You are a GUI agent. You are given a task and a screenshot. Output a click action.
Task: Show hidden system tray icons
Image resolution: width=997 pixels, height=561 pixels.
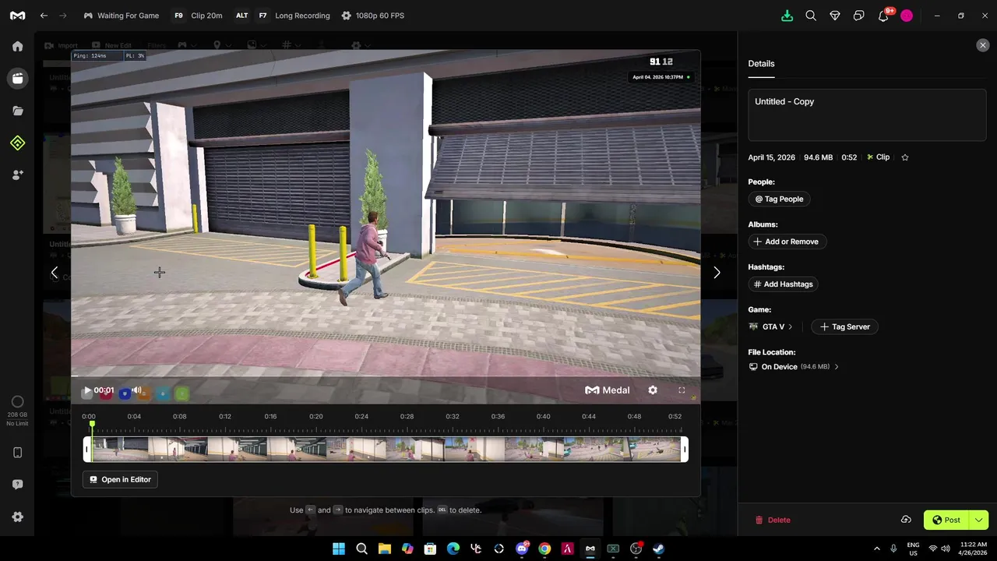point(876,549)
